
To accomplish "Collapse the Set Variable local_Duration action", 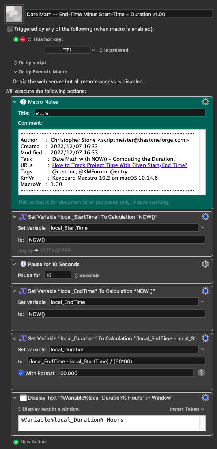I will (15, 338).
